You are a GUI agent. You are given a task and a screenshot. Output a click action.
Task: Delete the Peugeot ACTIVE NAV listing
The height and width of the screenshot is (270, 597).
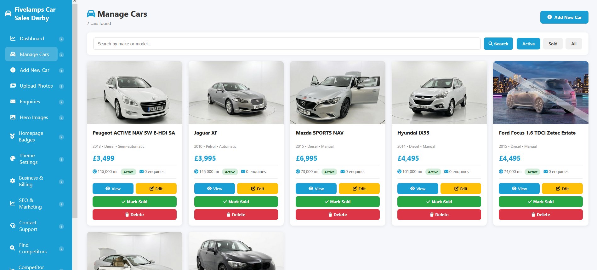[x=134, y=215]
